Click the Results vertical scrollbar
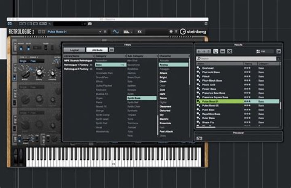The height and width of the screenshot is (188, 291). click(x=280, y=105)
